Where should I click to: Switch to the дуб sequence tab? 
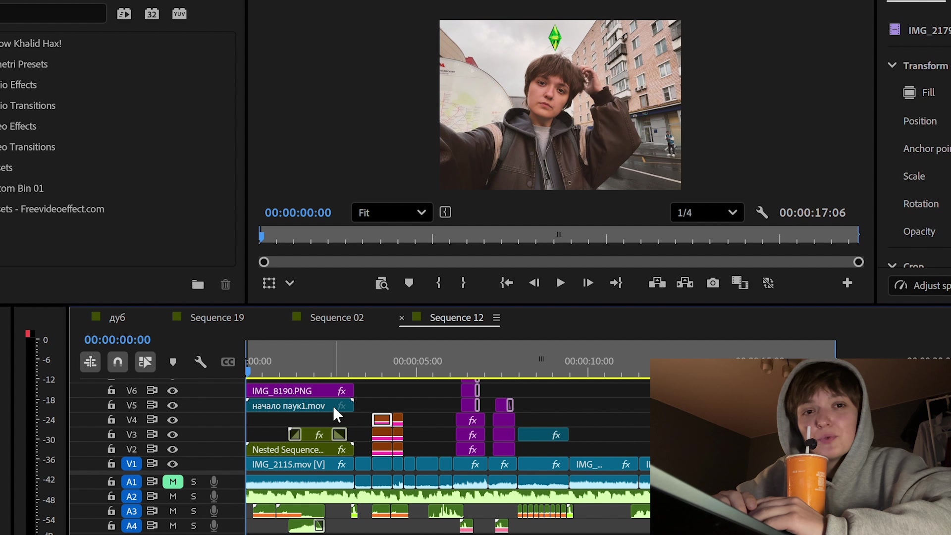117,318
